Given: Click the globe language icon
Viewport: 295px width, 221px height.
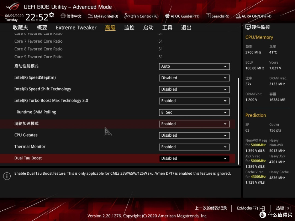Looking at the screenshot, I should [63, 16].
